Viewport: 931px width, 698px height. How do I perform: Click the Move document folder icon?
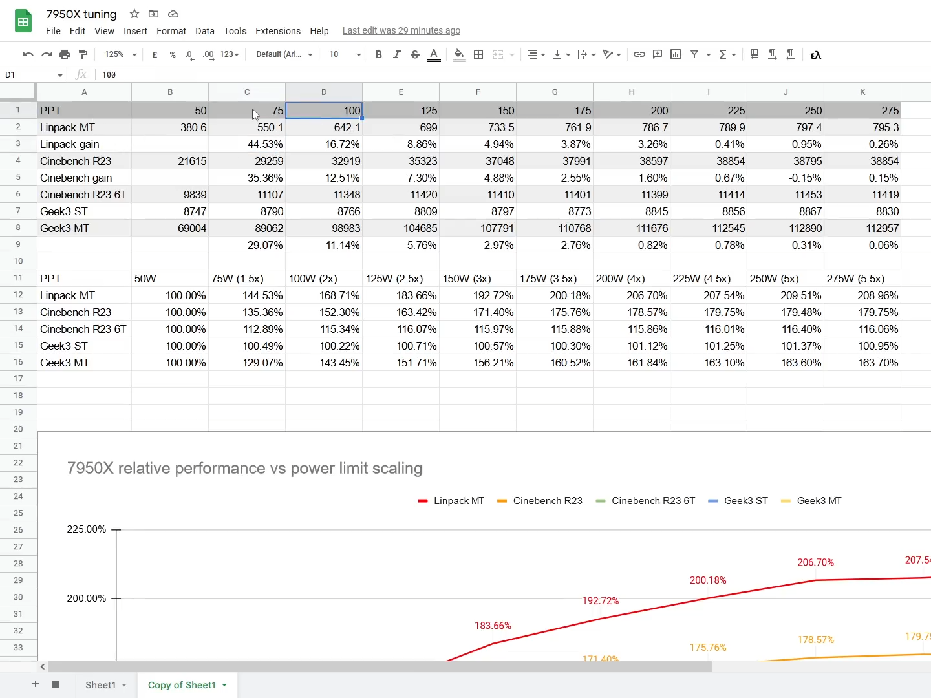click(153, 14)
